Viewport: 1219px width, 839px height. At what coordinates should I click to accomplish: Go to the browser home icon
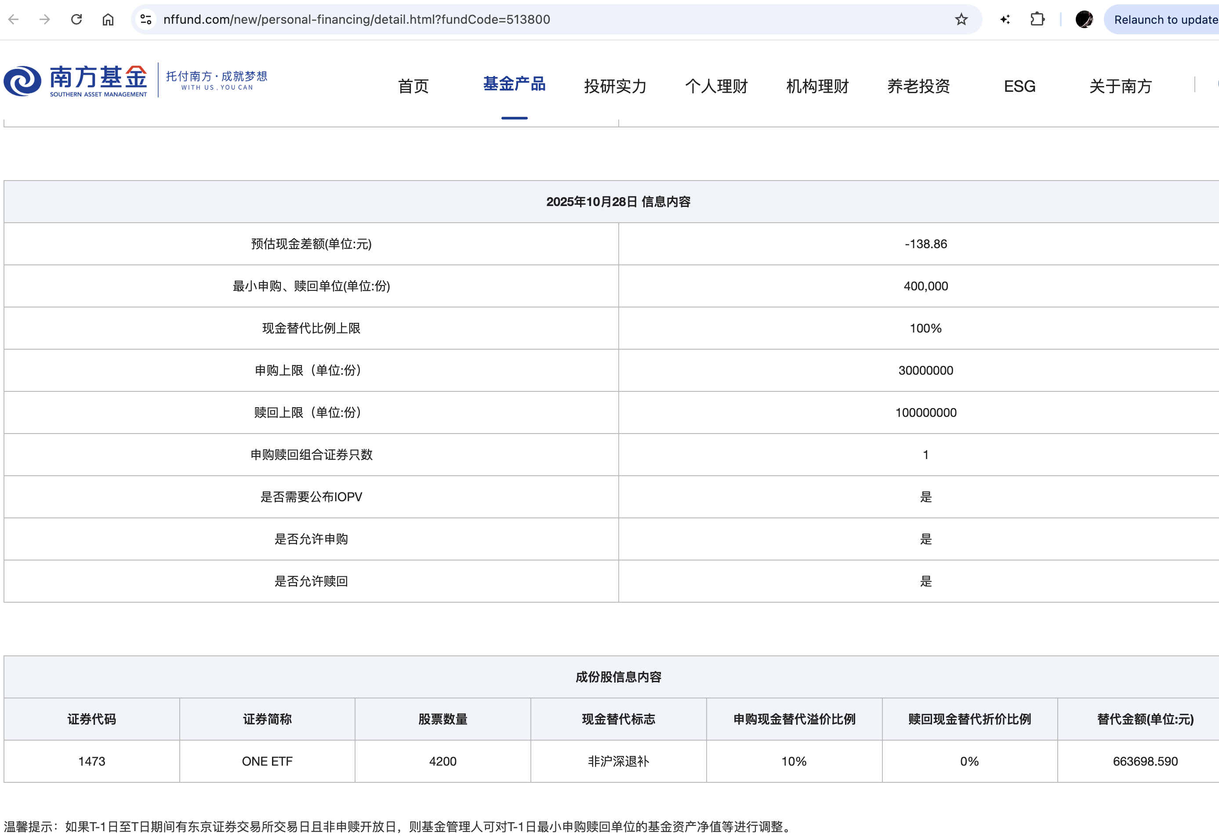coord(108,19)
